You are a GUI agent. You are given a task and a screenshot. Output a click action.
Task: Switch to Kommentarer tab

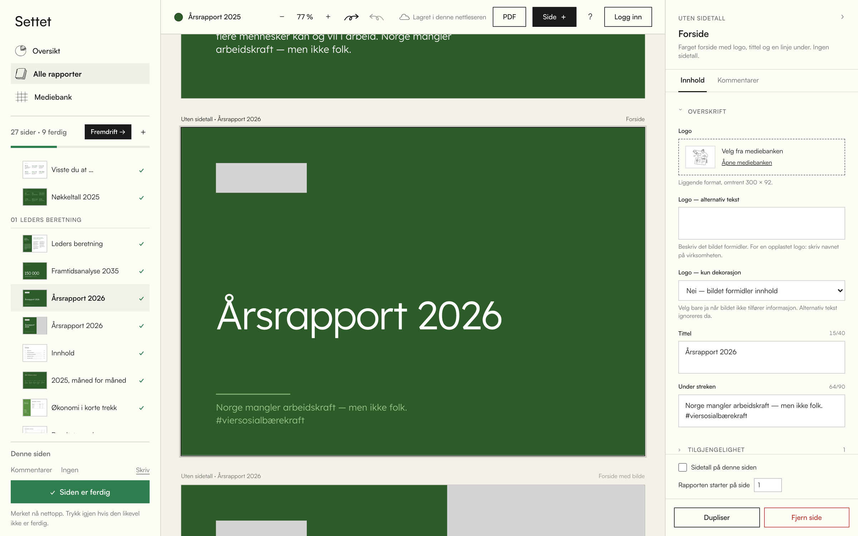pyautogui.click(x=738, y=80)
